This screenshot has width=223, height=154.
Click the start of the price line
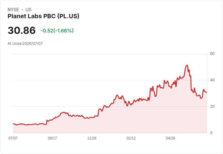pos(13,124)
